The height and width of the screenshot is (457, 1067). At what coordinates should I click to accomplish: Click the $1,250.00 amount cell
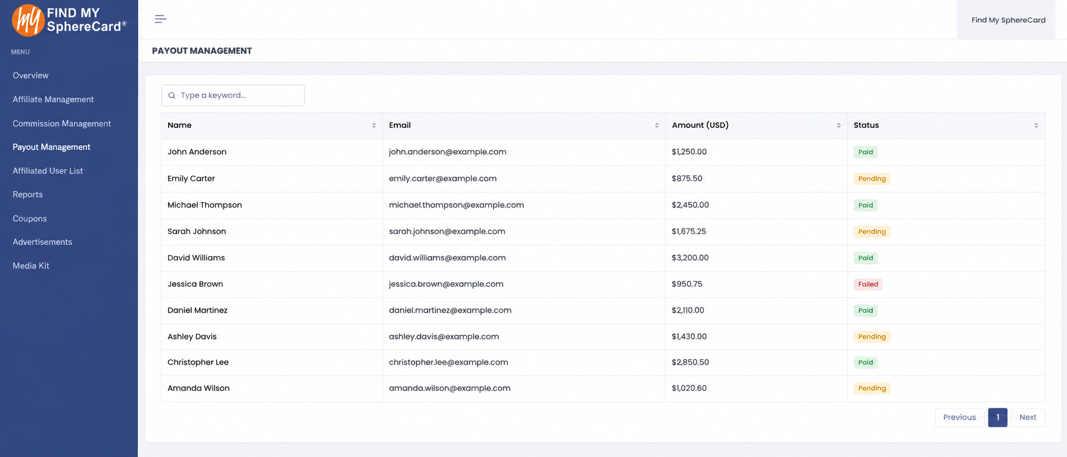coord(757,152)
